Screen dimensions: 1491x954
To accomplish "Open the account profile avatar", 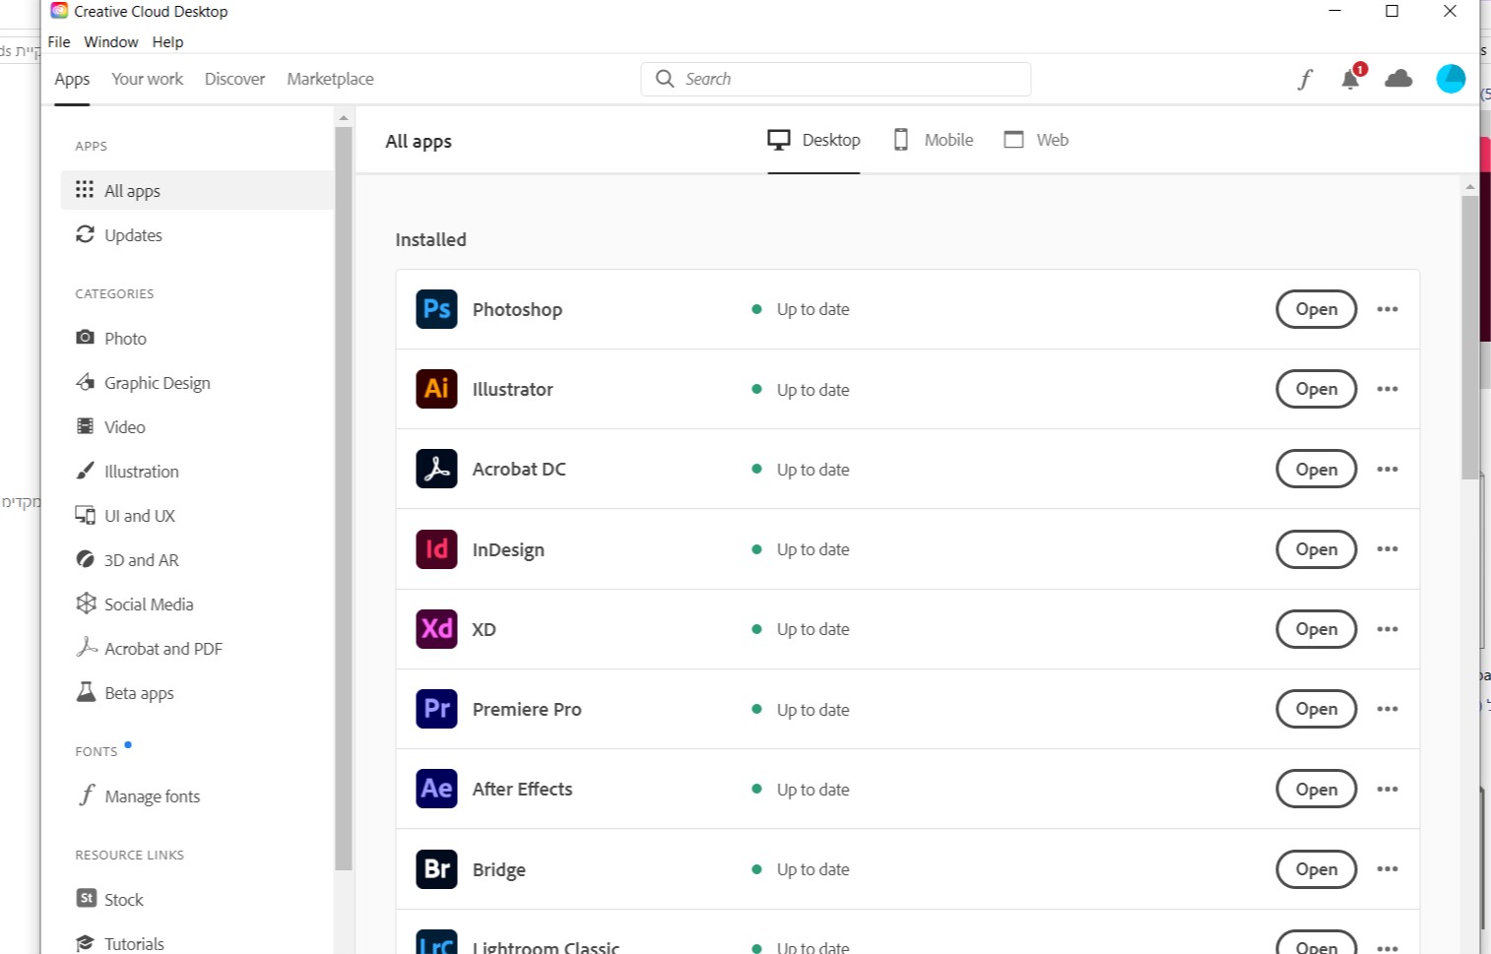I will pyautogui.click(x=1451, y=79).
